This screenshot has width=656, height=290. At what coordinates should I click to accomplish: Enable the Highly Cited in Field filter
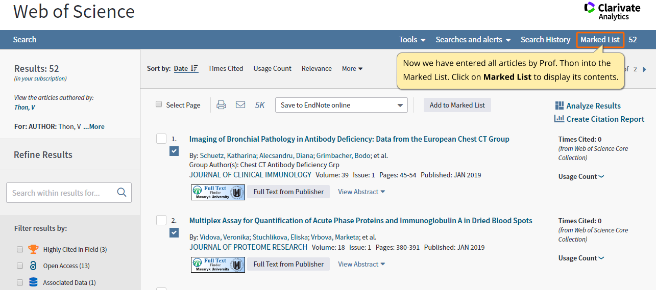[x=20, y=249]
